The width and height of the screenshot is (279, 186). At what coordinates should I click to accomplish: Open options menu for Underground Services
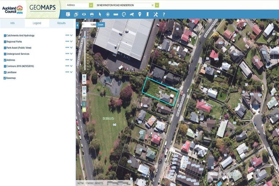click(x=67, y=53)
